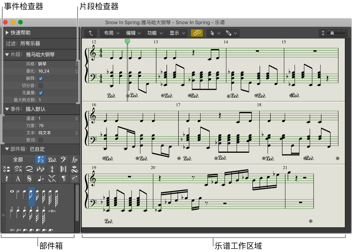
Task: Select the Rests group in the part box
Action: click(x=7, y=179)
